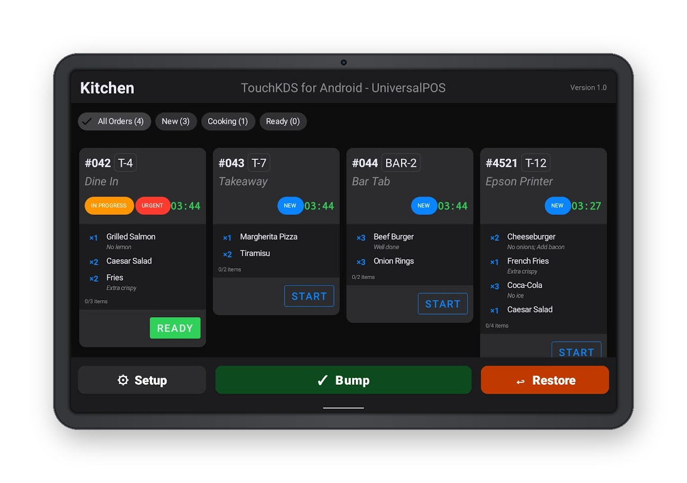
Task: Click the NEW badge on order #4521
Action: pyautogui.click(x=557, y=206)
